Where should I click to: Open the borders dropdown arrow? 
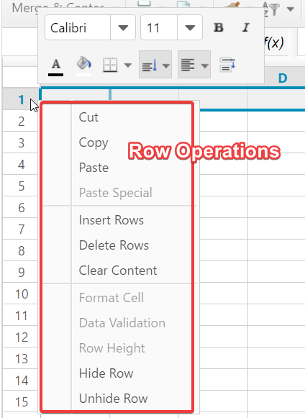pyautogui.click(x=128, y=65)
